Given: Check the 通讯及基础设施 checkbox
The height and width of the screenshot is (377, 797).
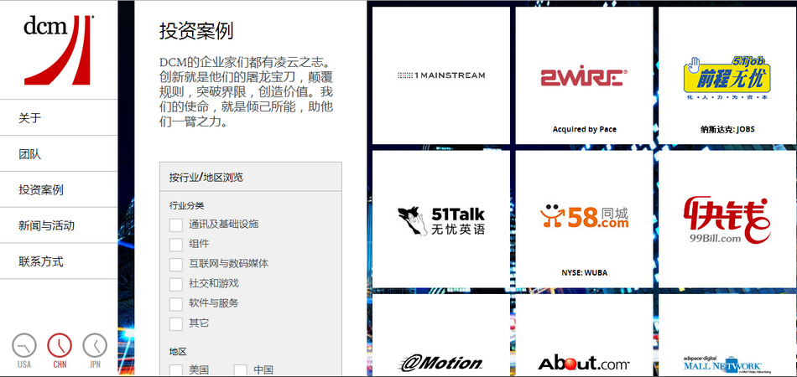Looking at the screenshot, I should (176, 225).
